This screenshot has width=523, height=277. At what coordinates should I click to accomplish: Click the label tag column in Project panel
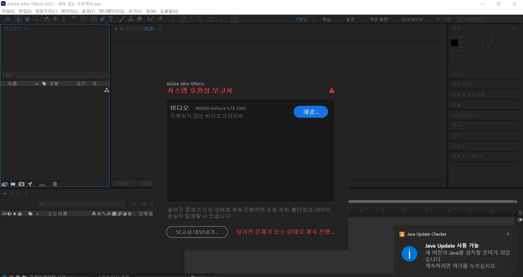[x=44, y=84]
